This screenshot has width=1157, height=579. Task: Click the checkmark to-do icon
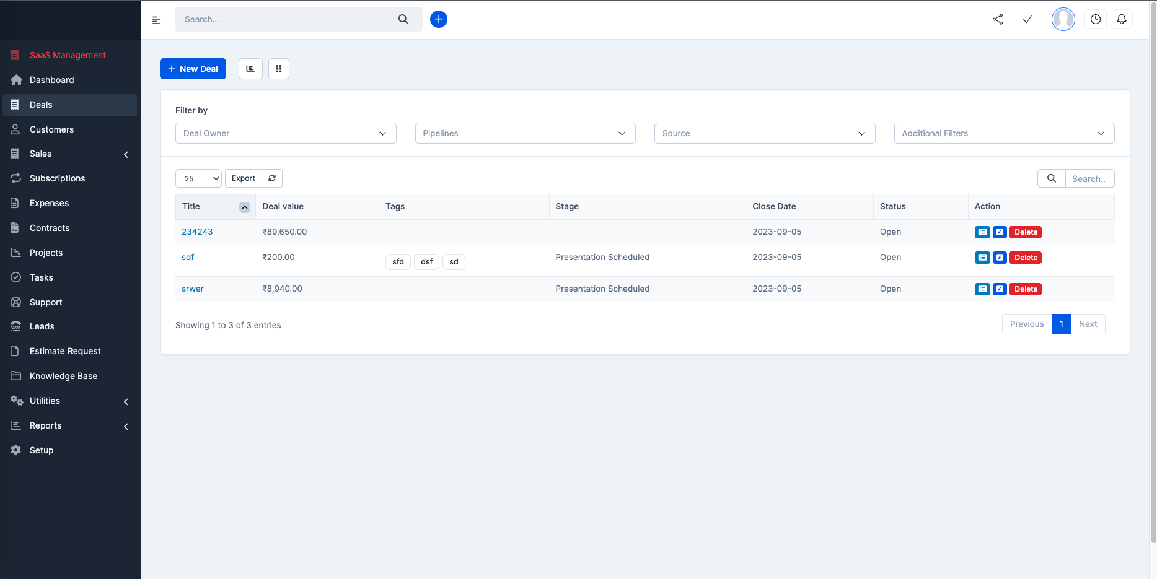[1027, 19]
